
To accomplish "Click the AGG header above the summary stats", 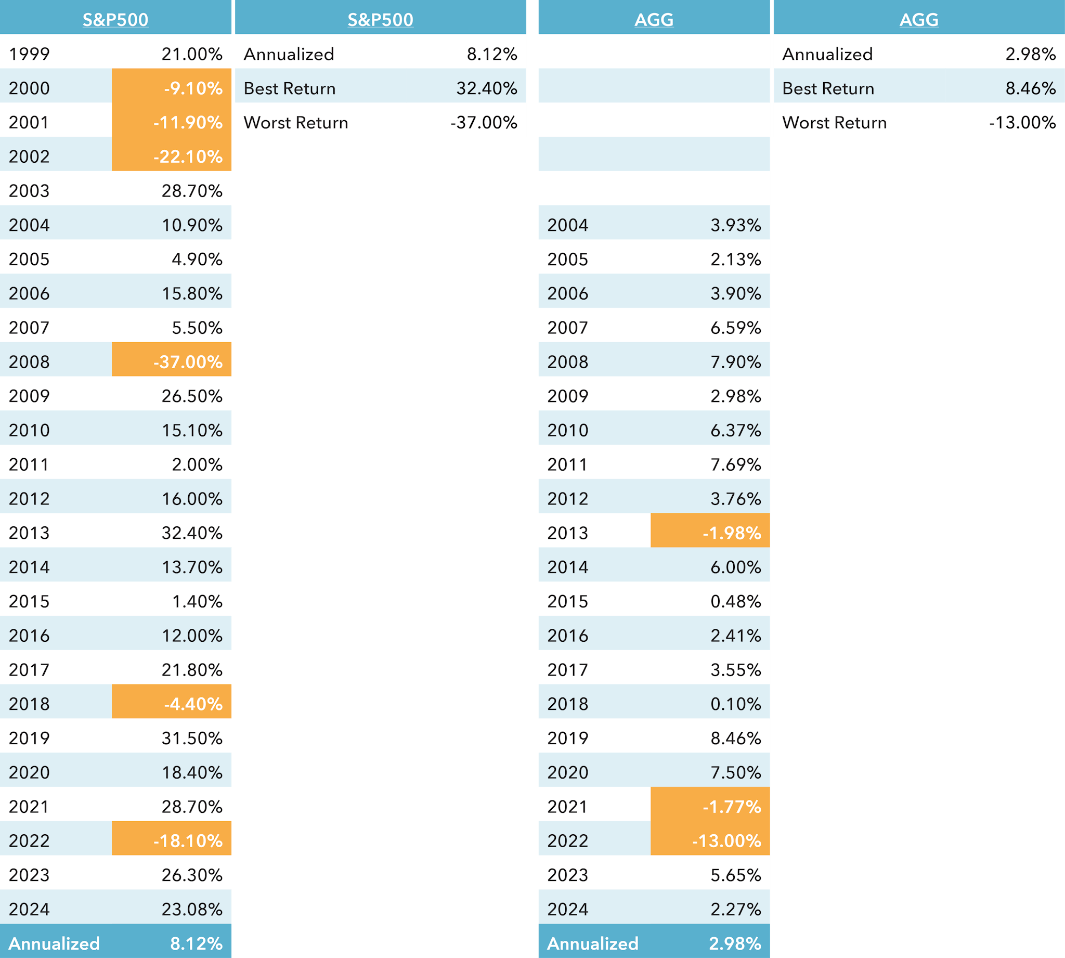I will pos(919,19).
